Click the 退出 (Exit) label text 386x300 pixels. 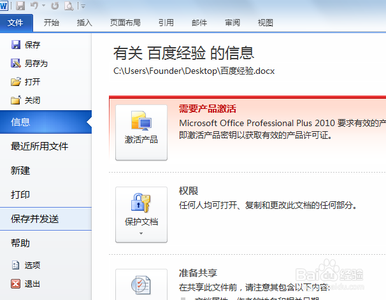tap(32, 283)
